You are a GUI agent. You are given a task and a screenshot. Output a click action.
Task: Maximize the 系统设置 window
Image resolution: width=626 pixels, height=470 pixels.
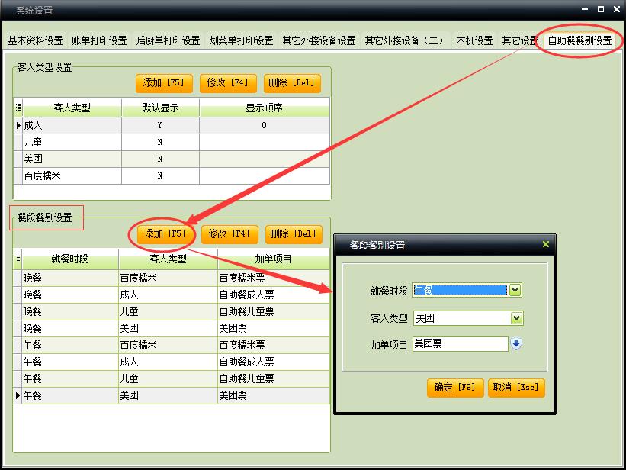coord(600,9)
